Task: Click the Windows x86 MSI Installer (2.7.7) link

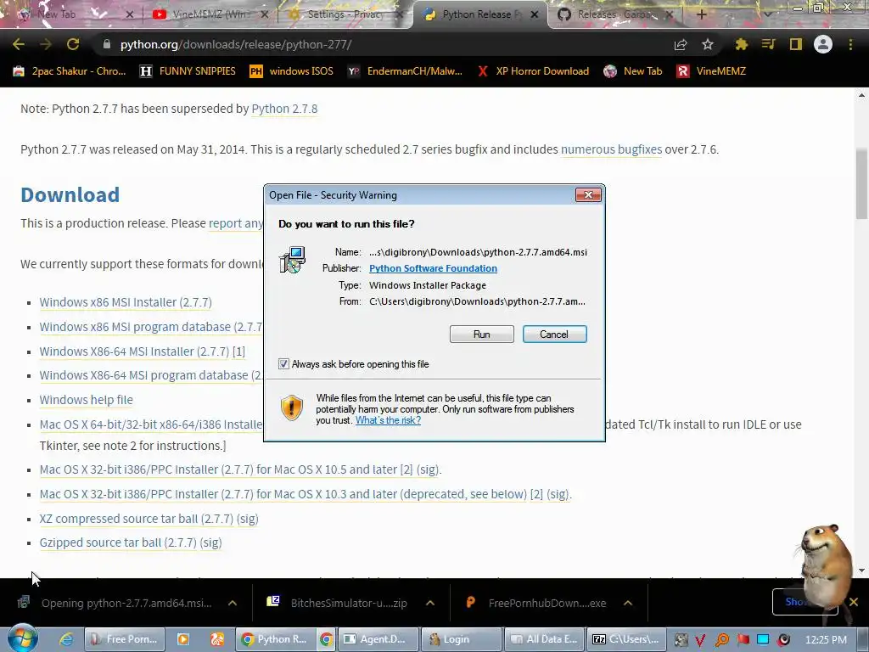Action: tap(126, 302)
